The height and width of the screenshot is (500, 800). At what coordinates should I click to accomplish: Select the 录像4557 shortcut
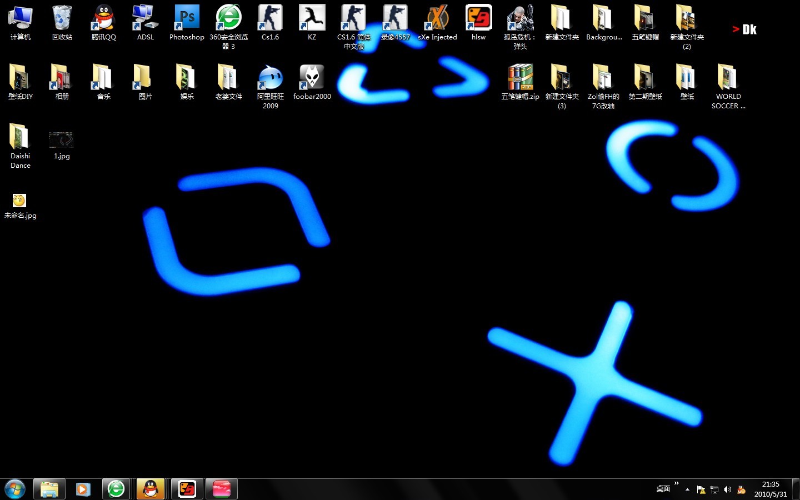[395, 23]
